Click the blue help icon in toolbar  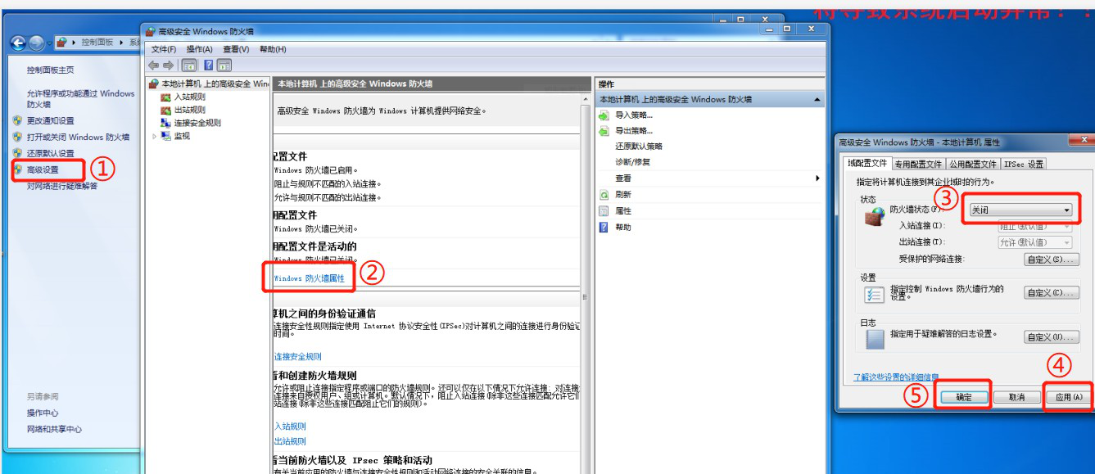coord(207,65)
